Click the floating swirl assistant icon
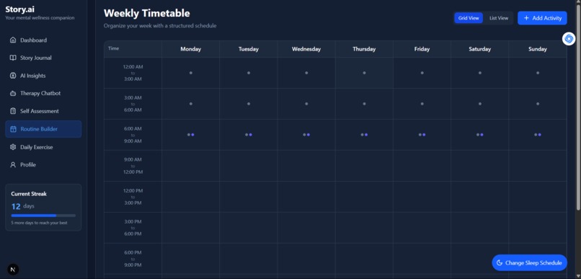This screenshot has width=581, height=279. coord(569,38)
